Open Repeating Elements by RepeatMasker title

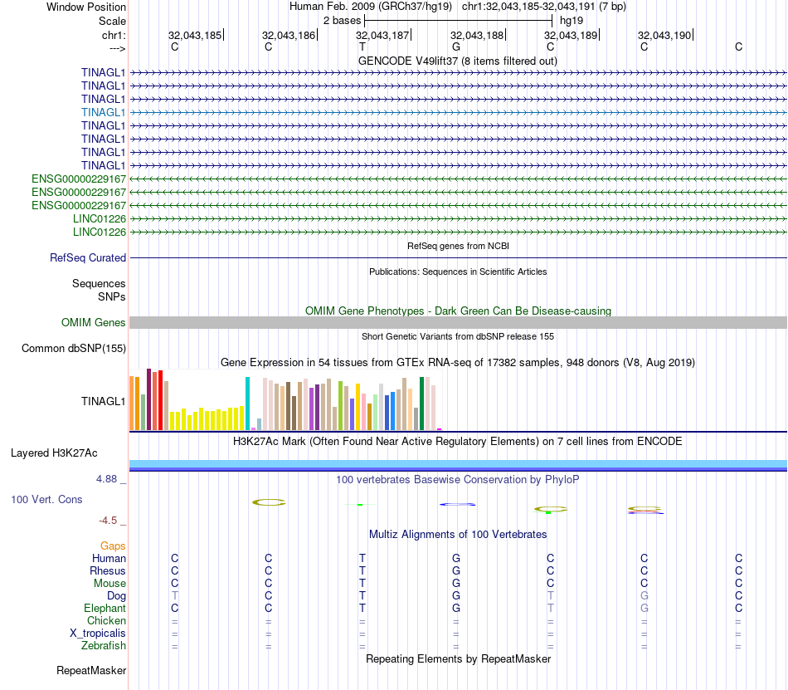tap(458, 658)
